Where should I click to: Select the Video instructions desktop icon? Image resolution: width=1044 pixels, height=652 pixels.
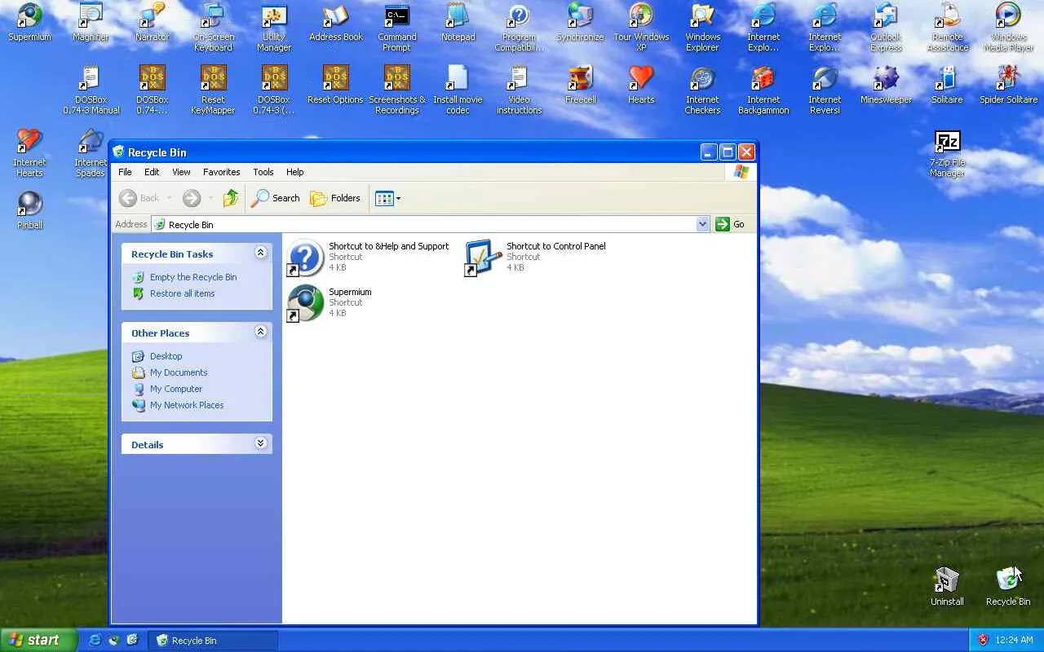point(520,90)
